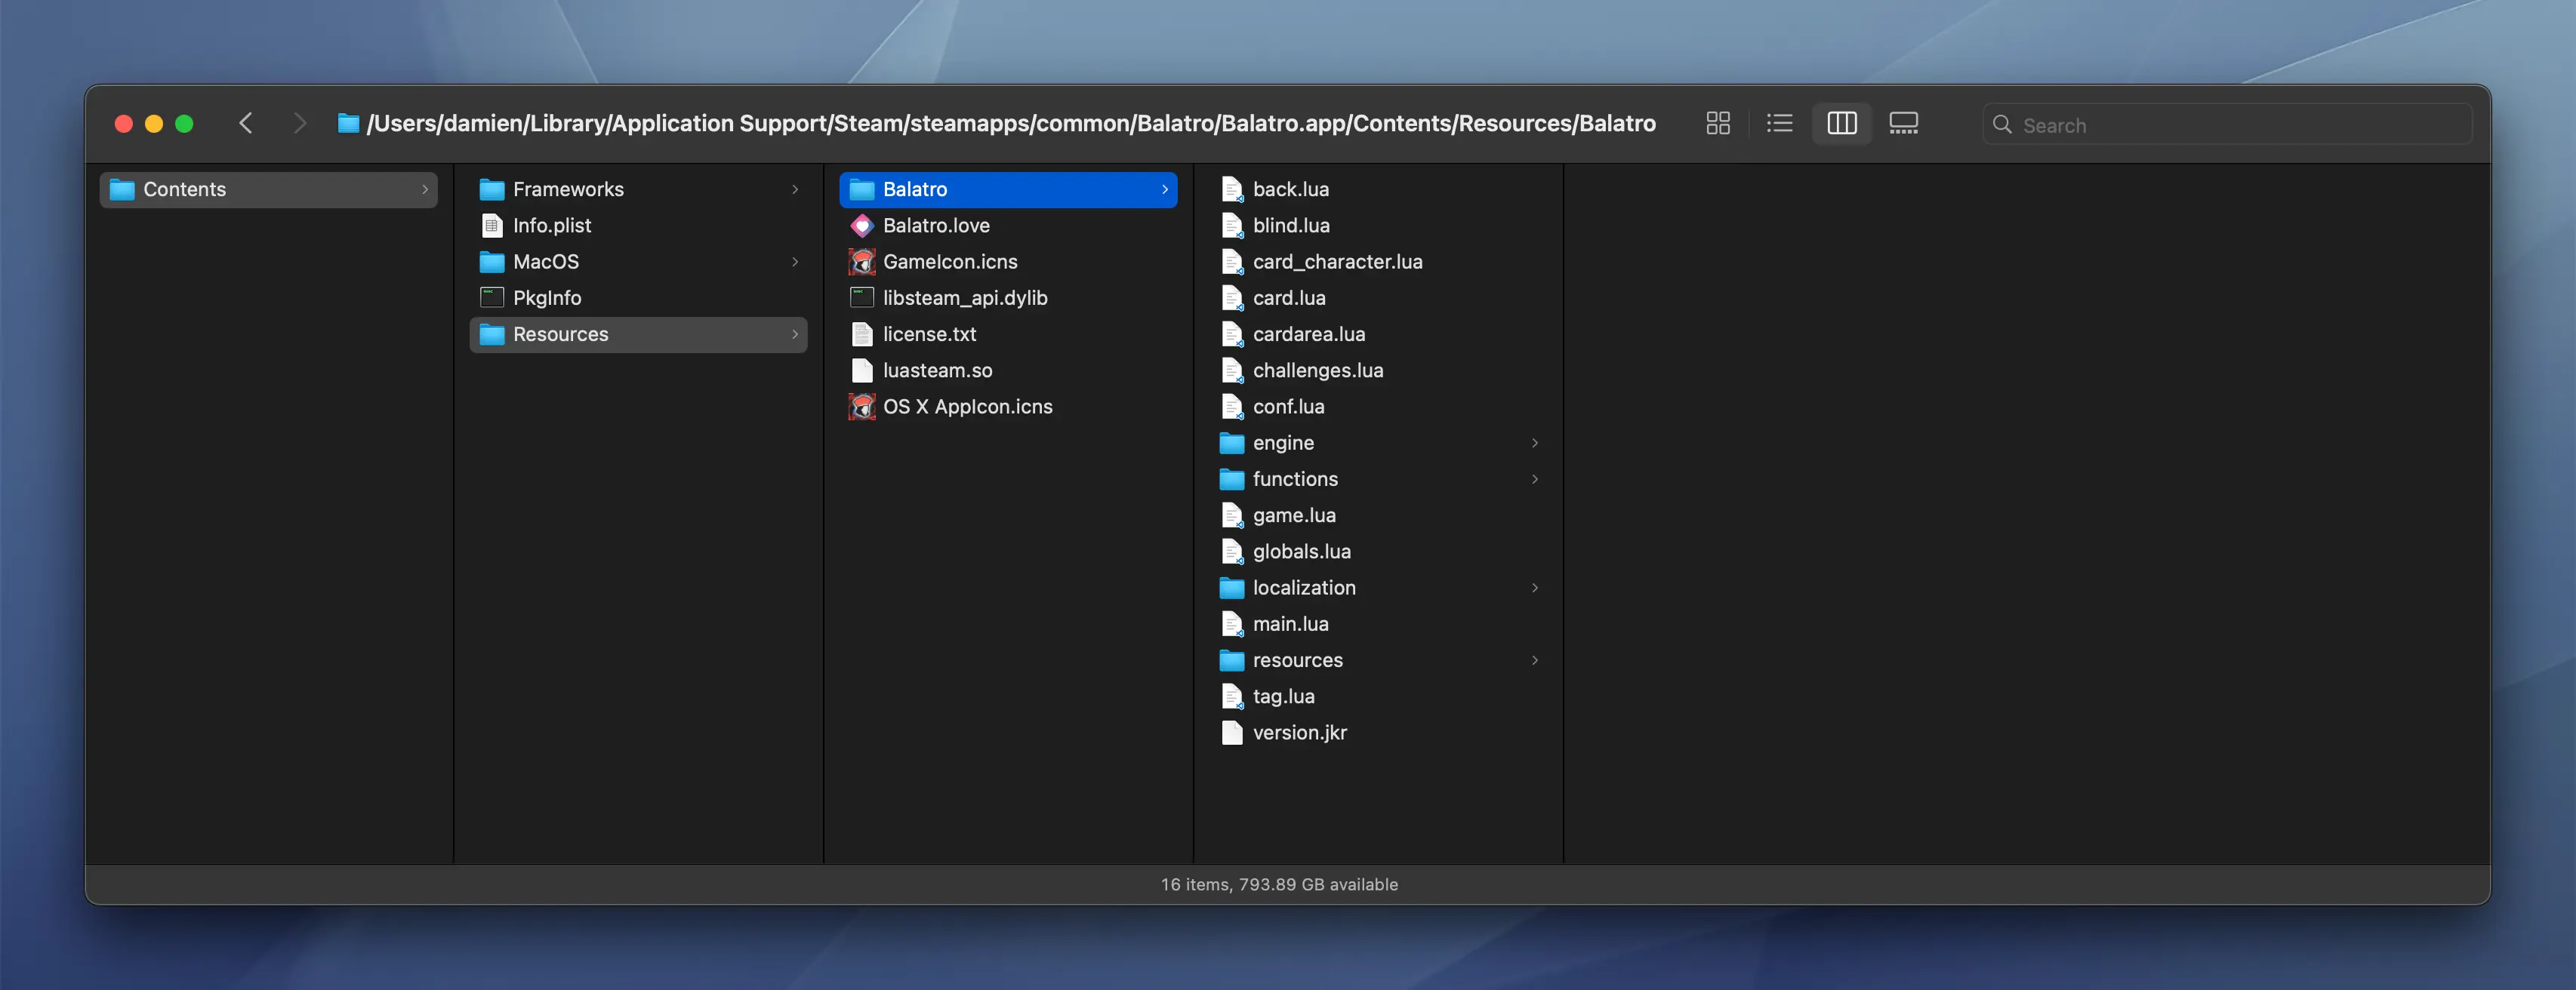The width and height of the screenshot is (2576, 990).
Task: Expand the Resources folder chevron
Action: point(795,334)
